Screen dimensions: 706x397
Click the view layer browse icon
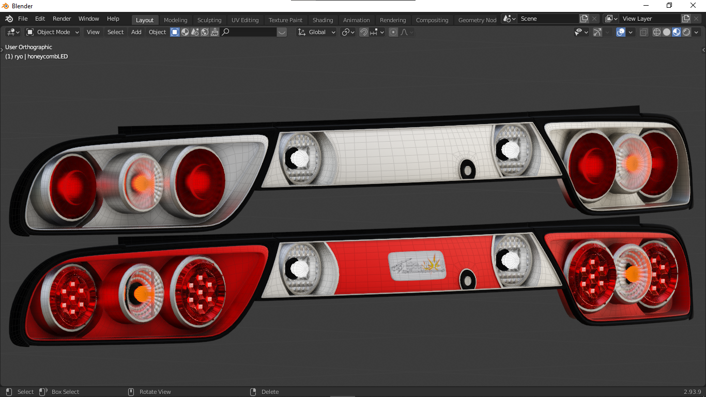611,19
